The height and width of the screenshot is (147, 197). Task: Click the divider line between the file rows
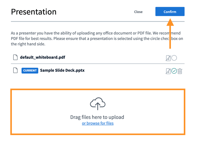coord(97,64)
